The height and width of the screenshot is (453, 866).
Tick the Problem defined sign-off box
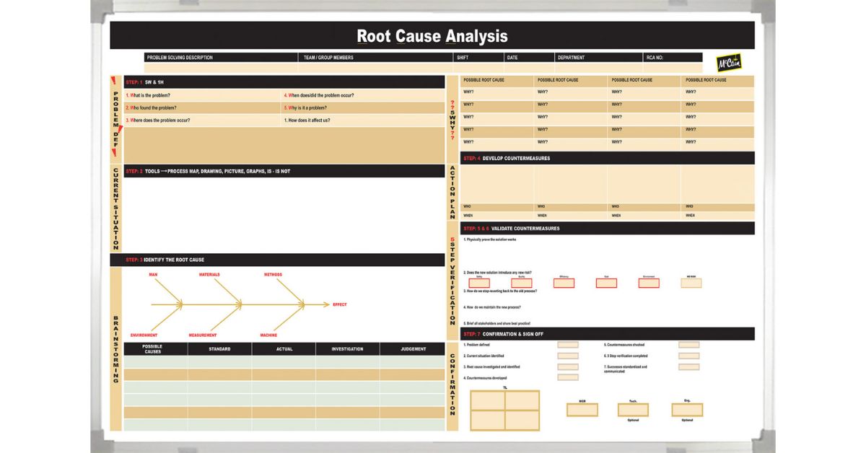(568, 344)
